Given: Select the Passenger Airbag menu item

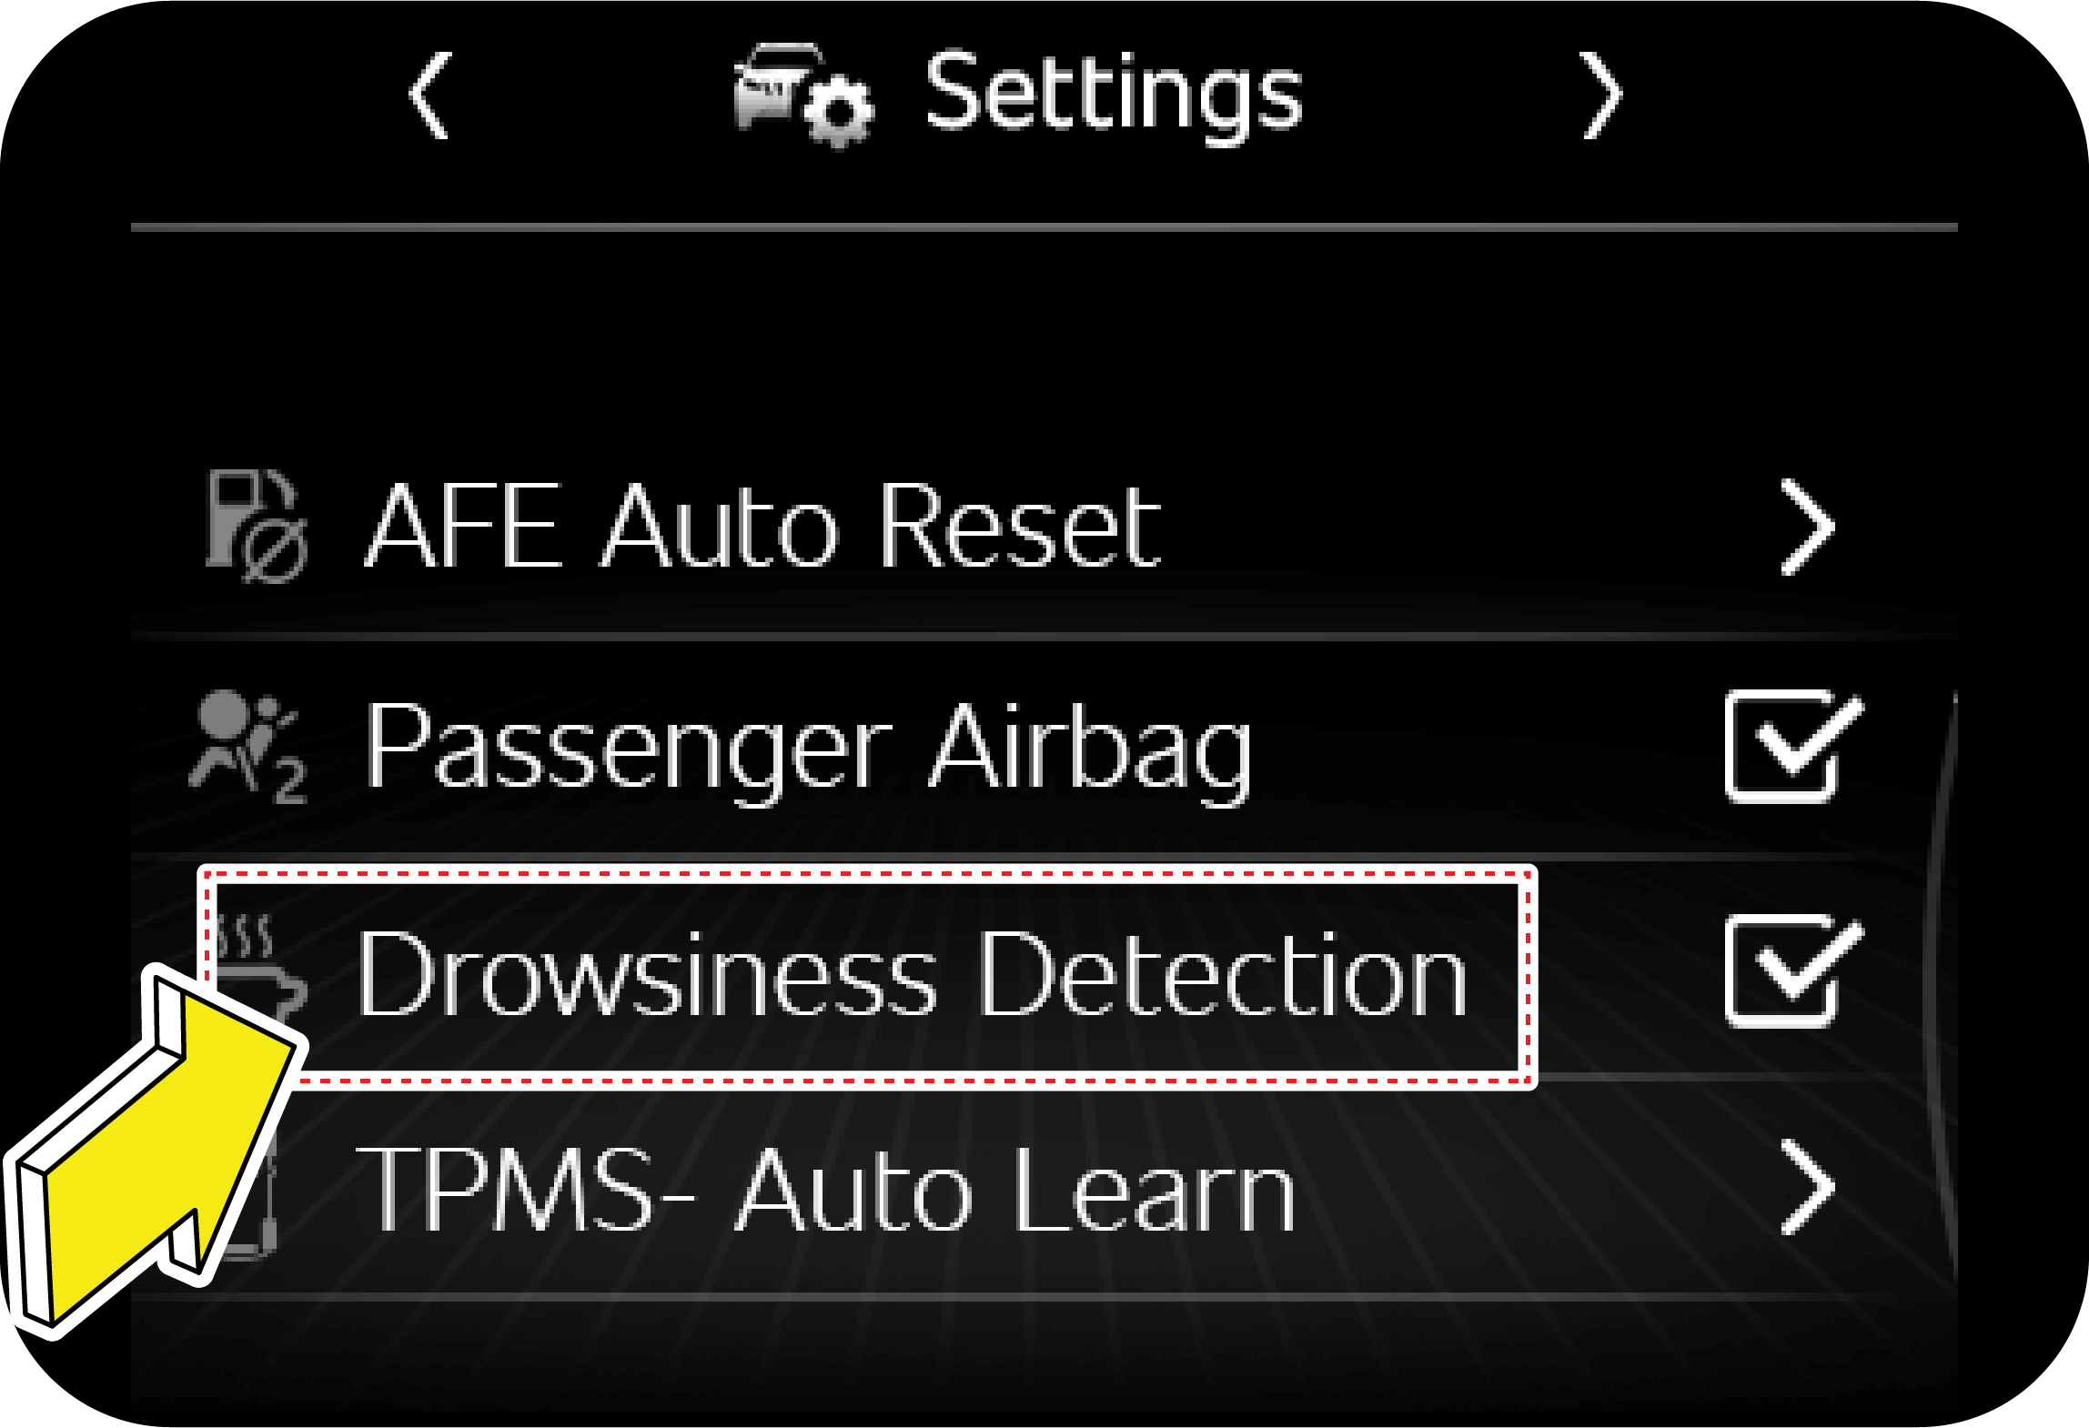Looking at the screenshot, I should tap(808, 749).
